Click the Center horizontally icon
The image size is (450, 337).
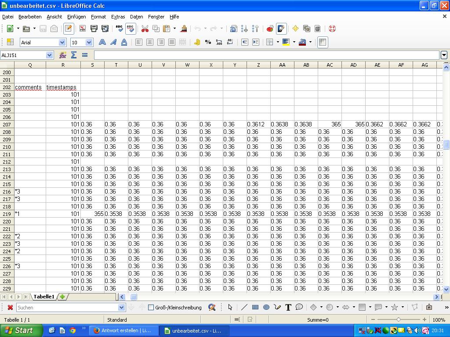coord(149,43)
